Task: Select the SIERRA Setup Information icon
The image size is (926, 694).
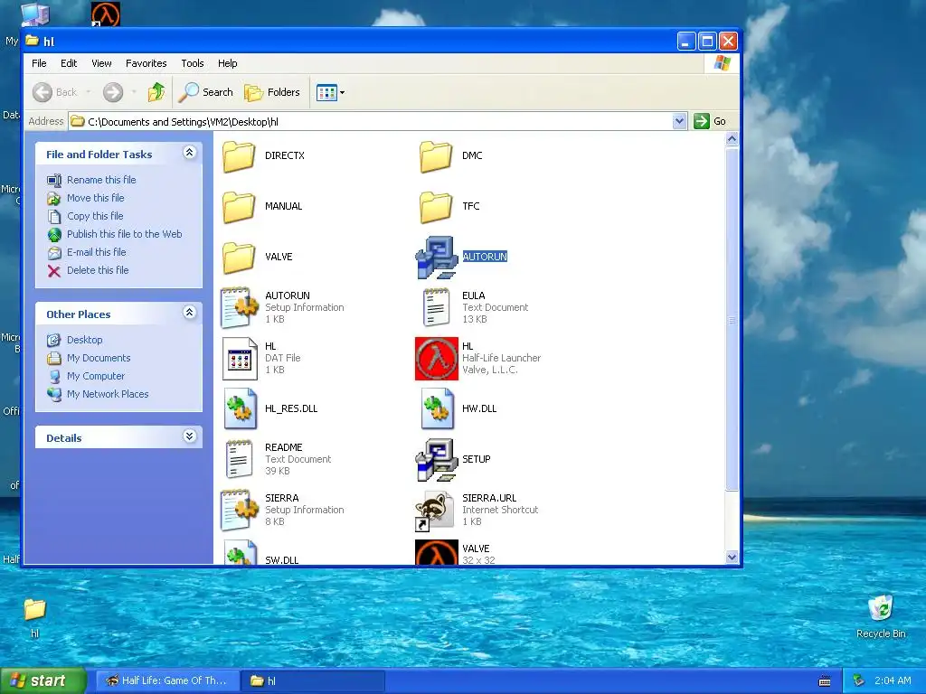Action: (x=239, y=510)
